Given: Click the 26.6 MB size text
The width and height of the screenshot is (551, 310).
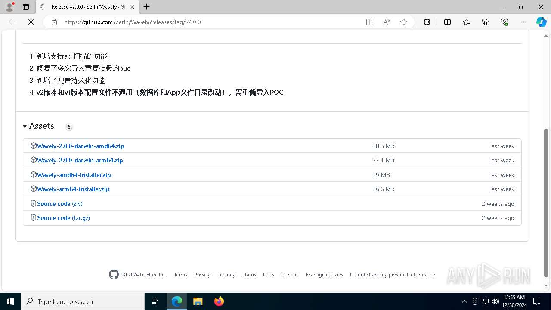Looking at the screenshot, I should 384,189.
